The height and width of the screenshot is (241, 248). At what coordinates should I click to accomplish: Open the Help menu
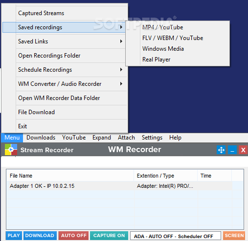[175, 138]
